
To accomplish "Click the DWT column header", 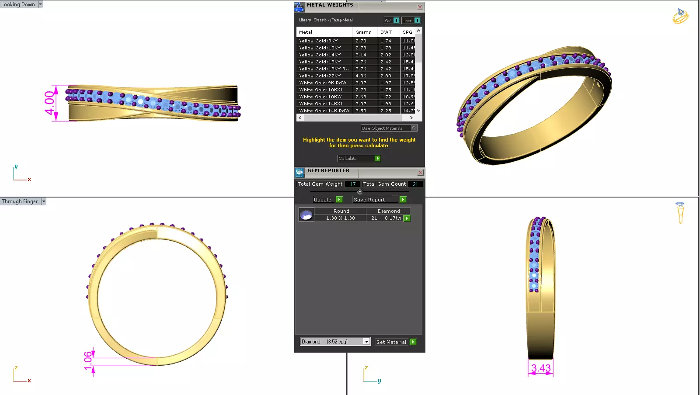I will [x=389, y=32].
